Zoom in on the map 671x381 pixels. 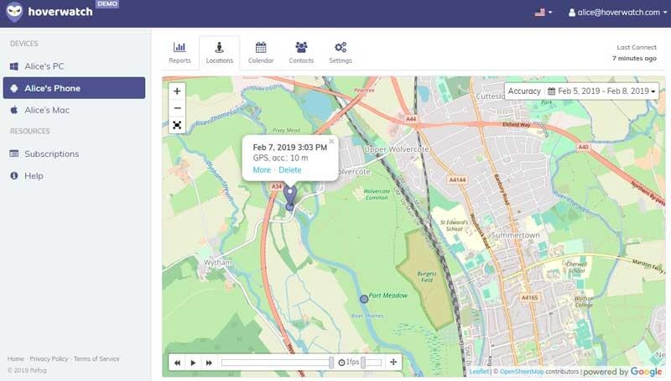click(177, 91)
